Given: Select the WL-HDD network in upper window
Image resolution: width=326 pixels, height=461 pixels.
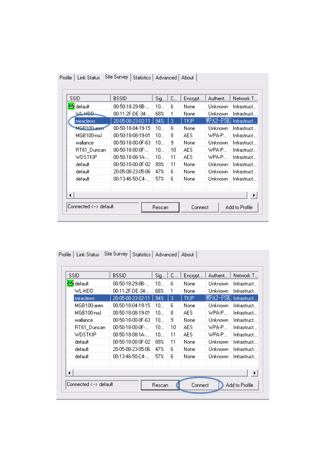Looking at the screenshot, I should pos(162,114).
